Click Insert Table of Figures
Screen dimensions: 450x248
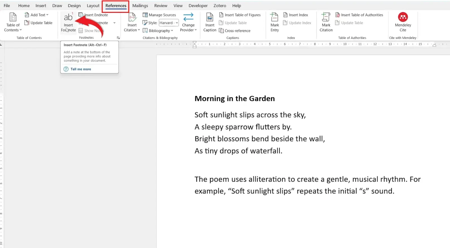pos(240,15)
